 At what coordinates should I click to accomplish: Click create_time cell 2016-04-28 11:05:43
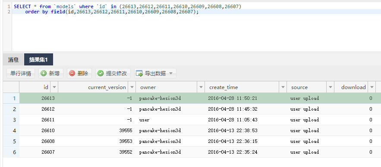coord(246,120)
